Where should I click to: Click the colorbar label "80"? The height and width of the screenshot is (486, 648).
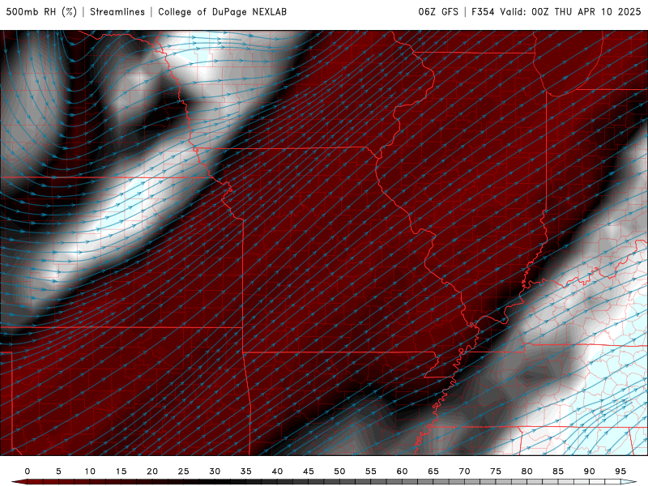click(527, 471)
